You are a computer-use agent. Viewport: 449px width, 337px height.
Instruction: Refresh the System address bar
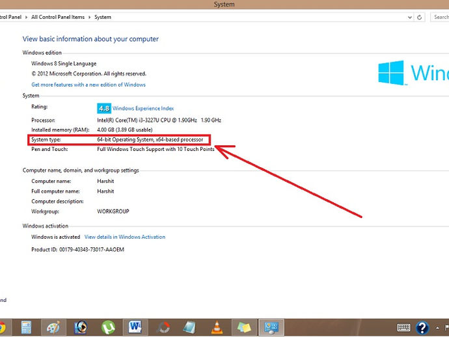(420, 17)
